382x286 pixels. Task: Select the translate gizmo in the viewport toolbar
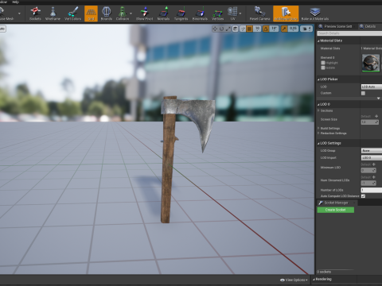[x=215, y=29]
